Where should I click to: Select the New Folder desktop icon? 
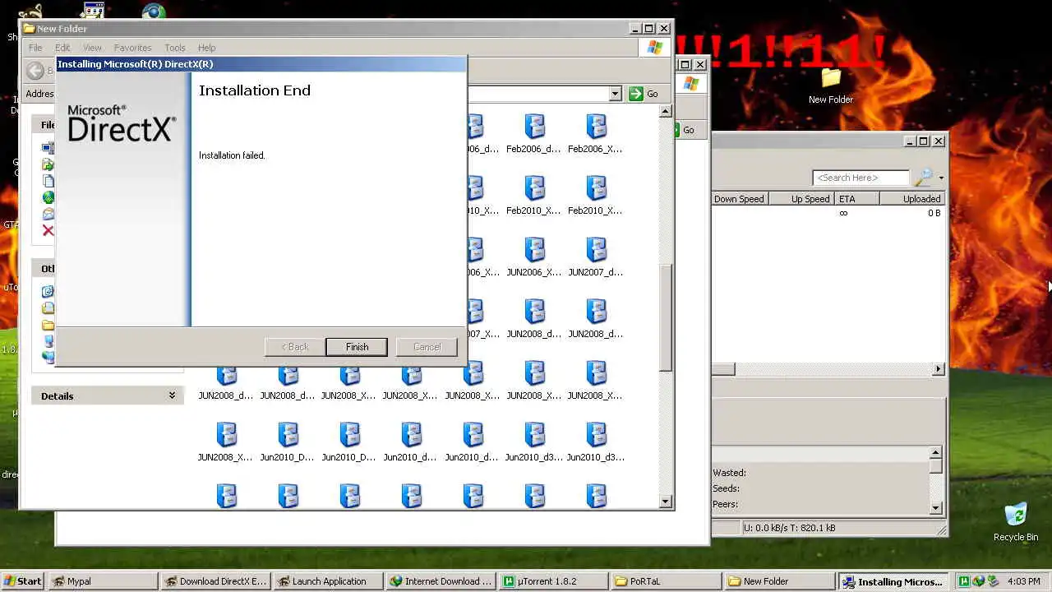coord(831,86)
